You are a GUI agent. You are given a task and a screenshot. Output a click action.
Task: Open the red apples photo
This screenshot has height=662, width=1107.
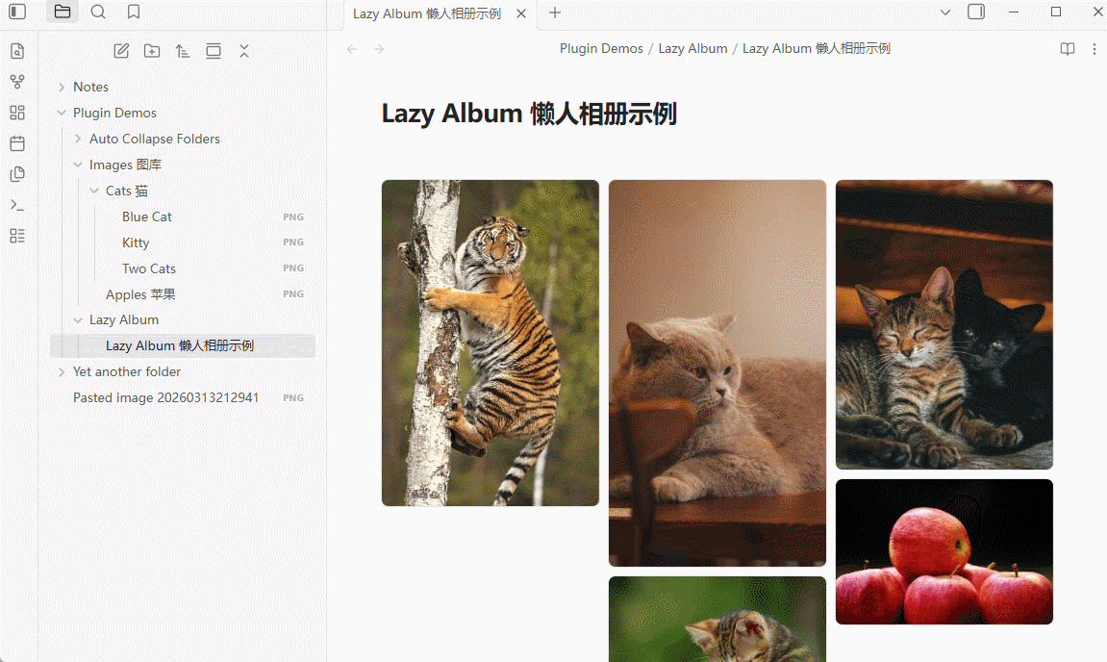(943, 551)
